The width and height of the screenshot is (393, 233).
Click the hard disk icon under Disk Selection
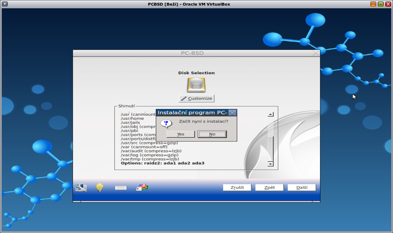[x=196, y=84]
